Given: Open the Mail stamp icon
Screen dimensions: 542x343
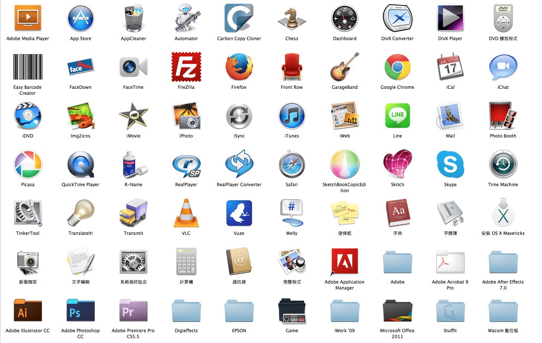Looking at the screenshot, I should point(450,116).
